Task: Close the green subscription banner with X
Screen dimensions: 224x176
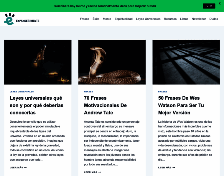Action: click(220, 4)
